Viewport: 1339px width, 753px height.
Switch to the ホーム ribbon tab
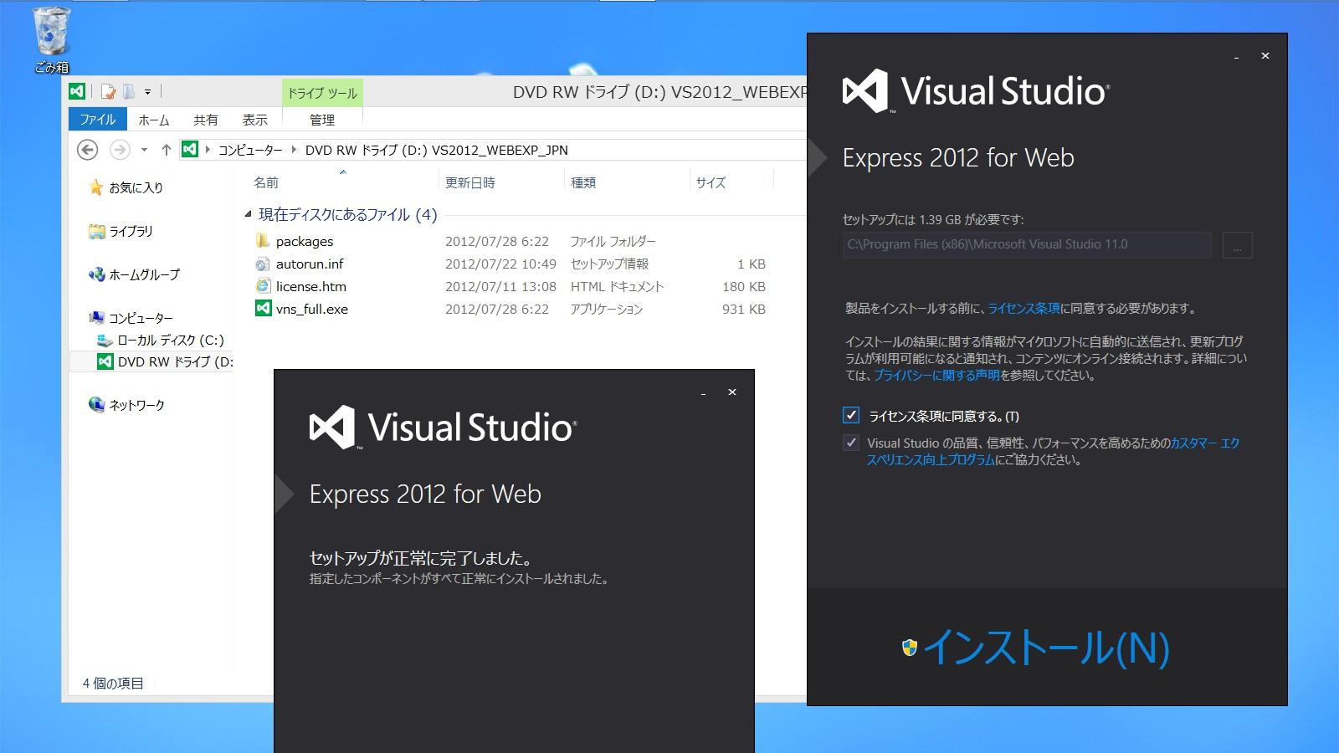[154, 120]
